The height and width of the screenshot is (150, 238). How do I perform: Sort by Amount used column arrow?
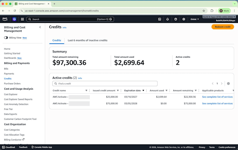pyautogui.click(x=166, y=91)
